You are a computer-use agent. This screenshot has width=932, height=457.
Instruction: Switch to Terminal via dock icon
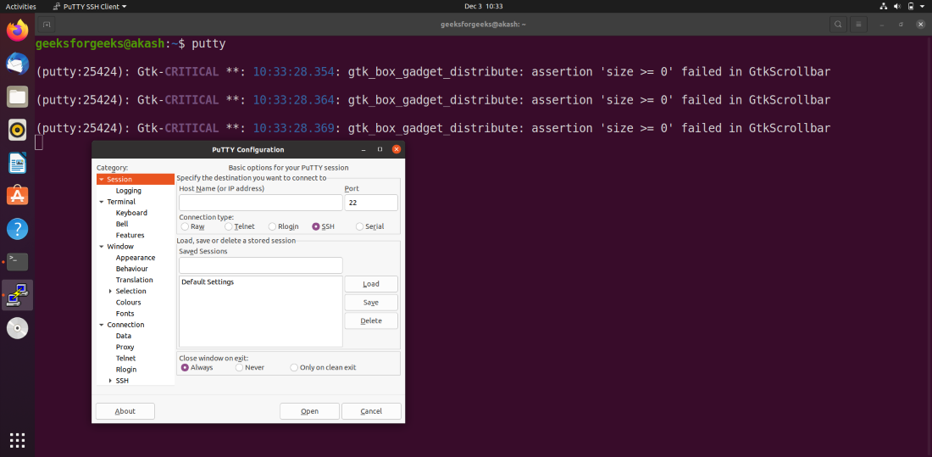pos(17,261)
